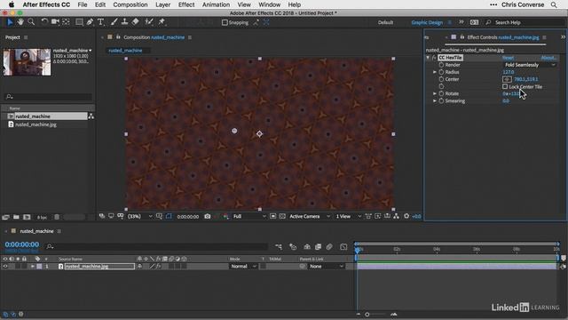The height and width of the screenshot is (320, 568).
Task: Take a snapshot with the camera icon
Action: [207, 216]
